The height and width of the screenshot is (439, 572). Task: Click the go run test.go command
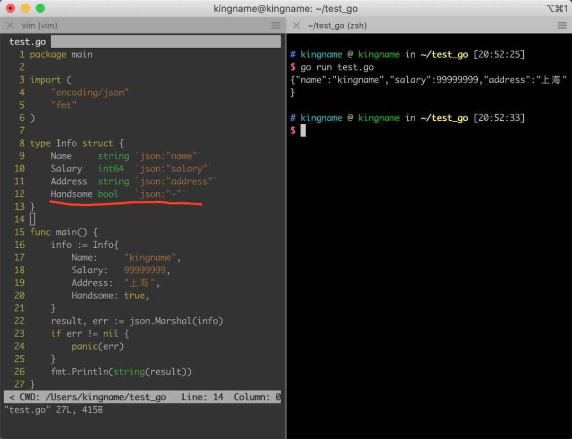(x=337, y=67)
